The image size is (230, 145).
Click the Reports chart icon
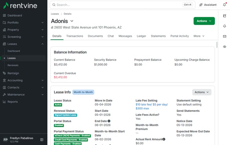[4, 102]
